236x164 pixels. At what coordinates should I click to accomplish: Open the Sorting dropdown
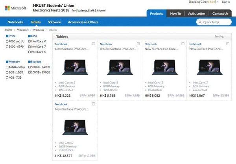coord(220,37)
